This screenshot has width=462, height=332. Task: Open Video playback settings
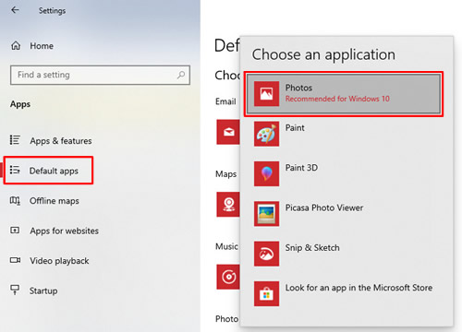coord(59,261)
